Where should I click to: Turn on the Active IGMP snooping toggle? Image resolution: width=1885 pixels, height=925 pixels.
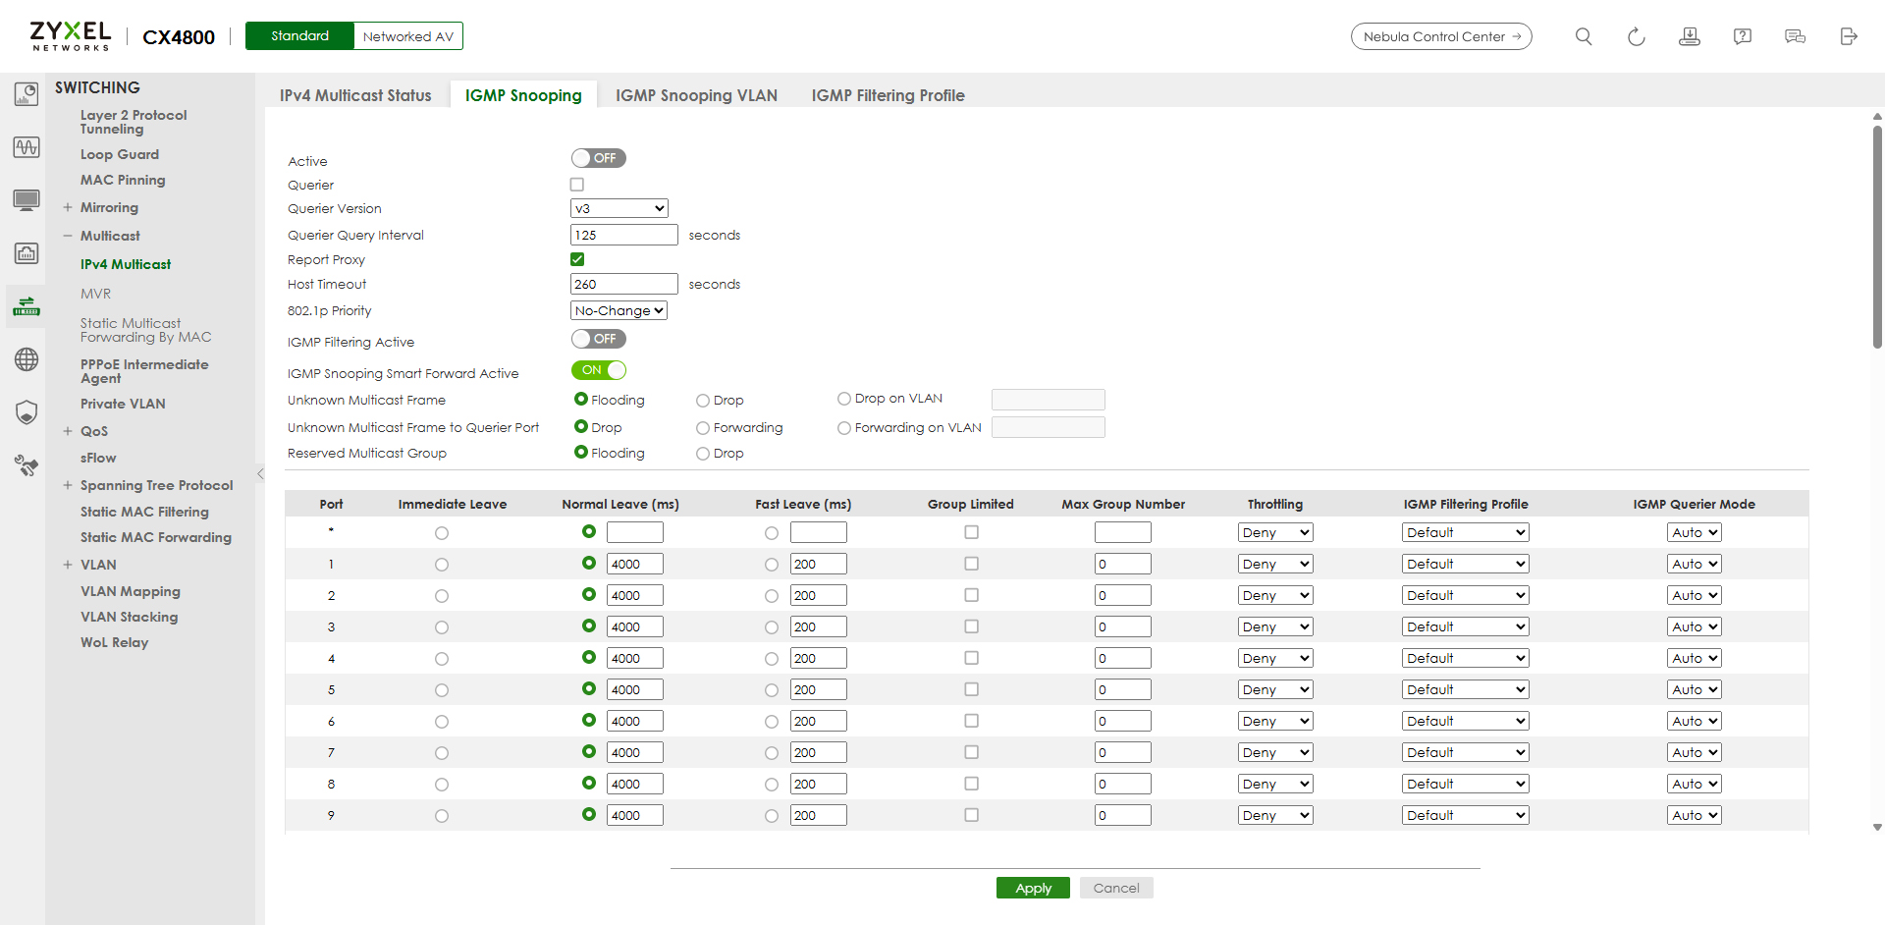coord(598,158)
